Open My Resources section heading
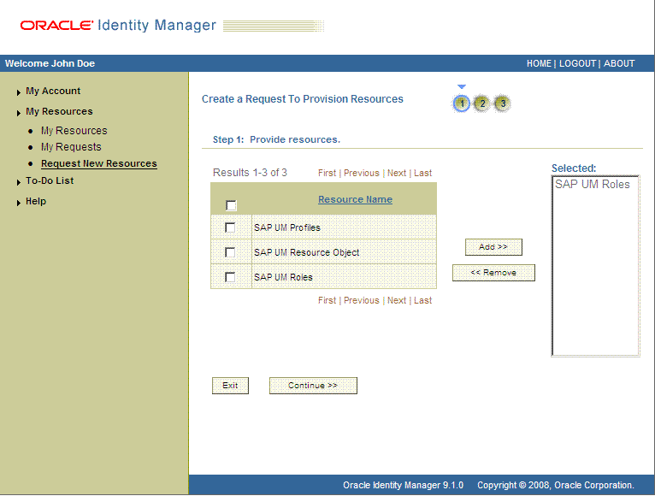This screenshot has height=496, width=655. 59,111
